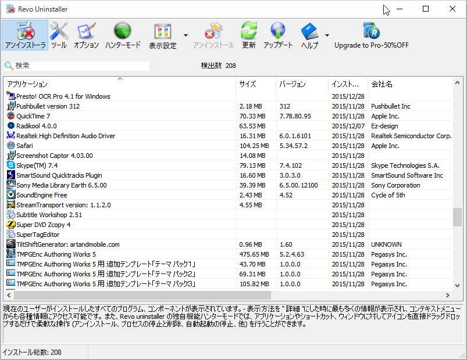Screen dimensions: 467x360
Task: Click the Cycle of 5th company cell
Action: pos(388,195)
